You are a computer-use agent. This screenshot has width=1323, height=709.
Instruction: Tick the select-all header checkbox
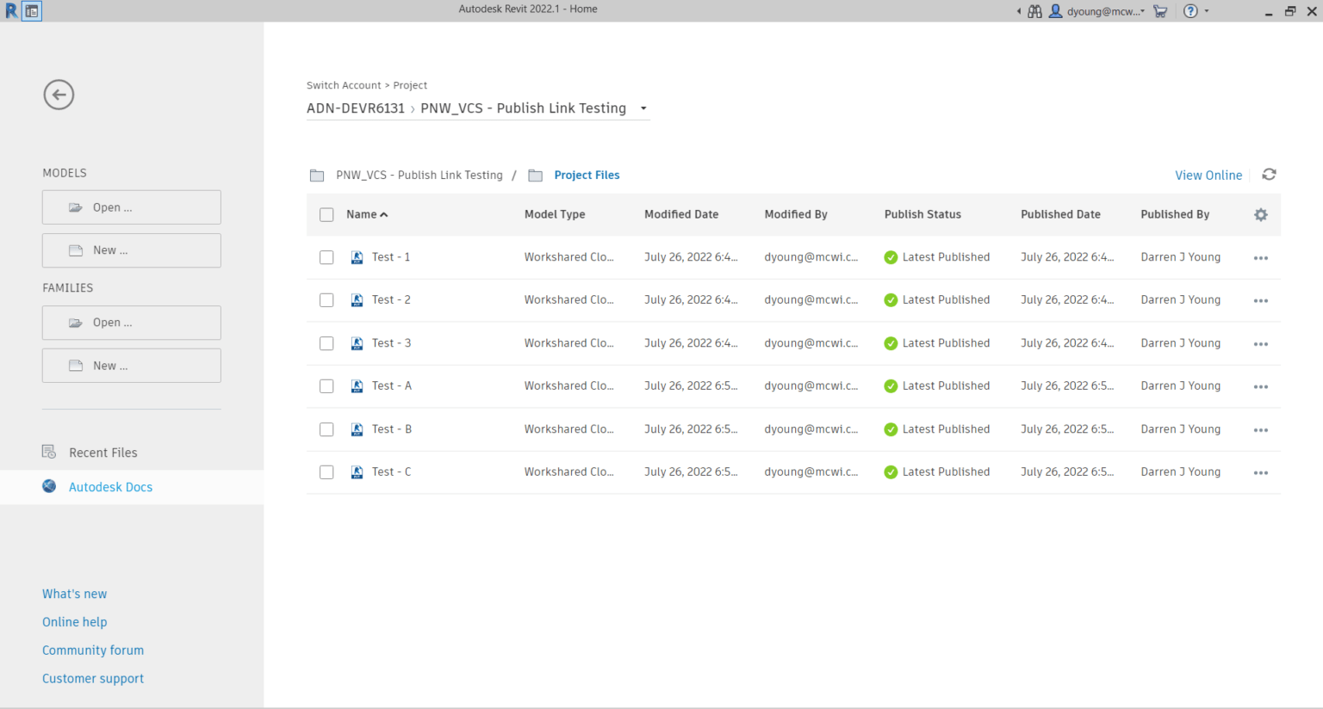click(x=326, y=215)
